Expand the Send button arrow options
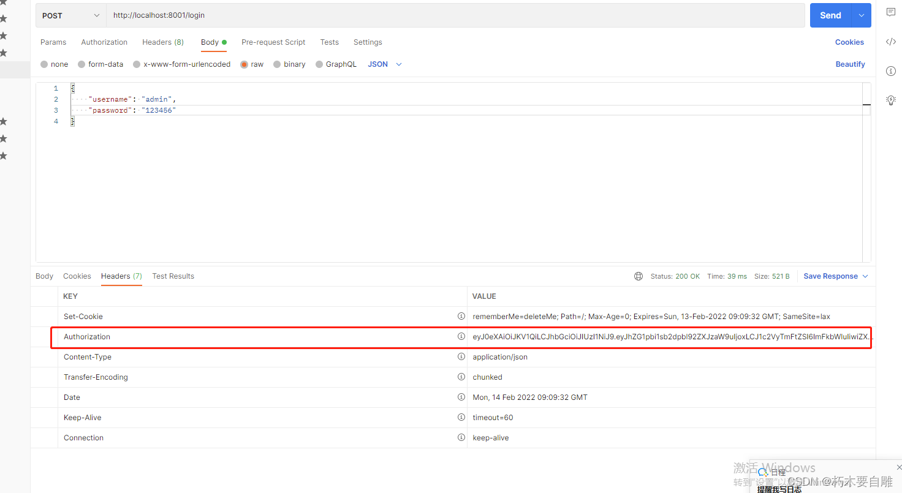Image resolution: width=902 pixels, height=493 pixels. click(x=862, y=15)
